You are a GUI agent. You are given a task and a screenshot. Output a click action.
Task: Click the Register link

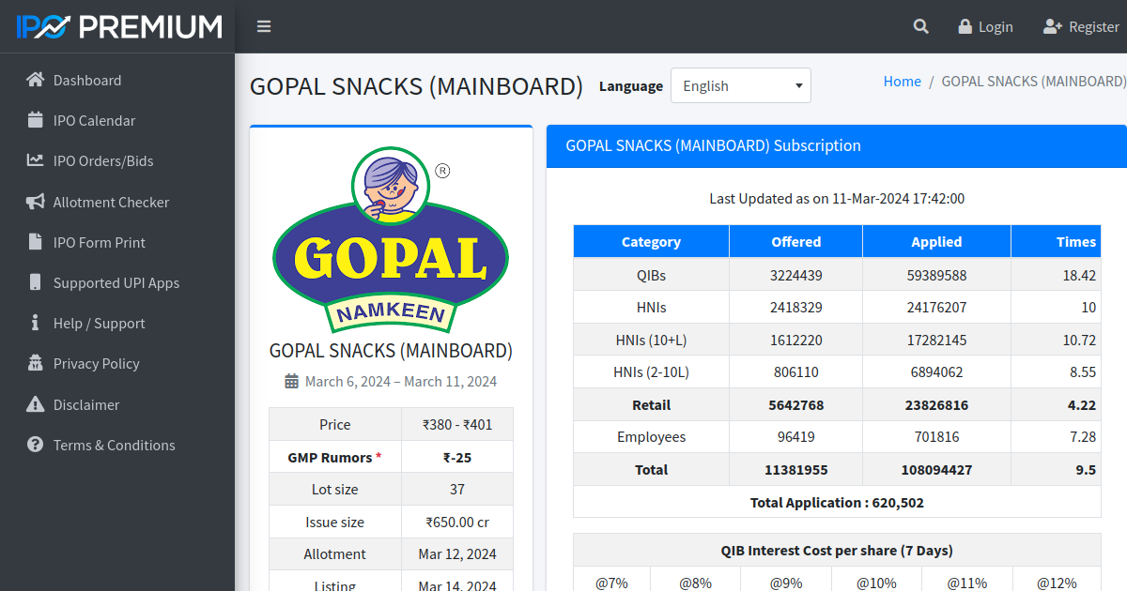[1082, 26]
